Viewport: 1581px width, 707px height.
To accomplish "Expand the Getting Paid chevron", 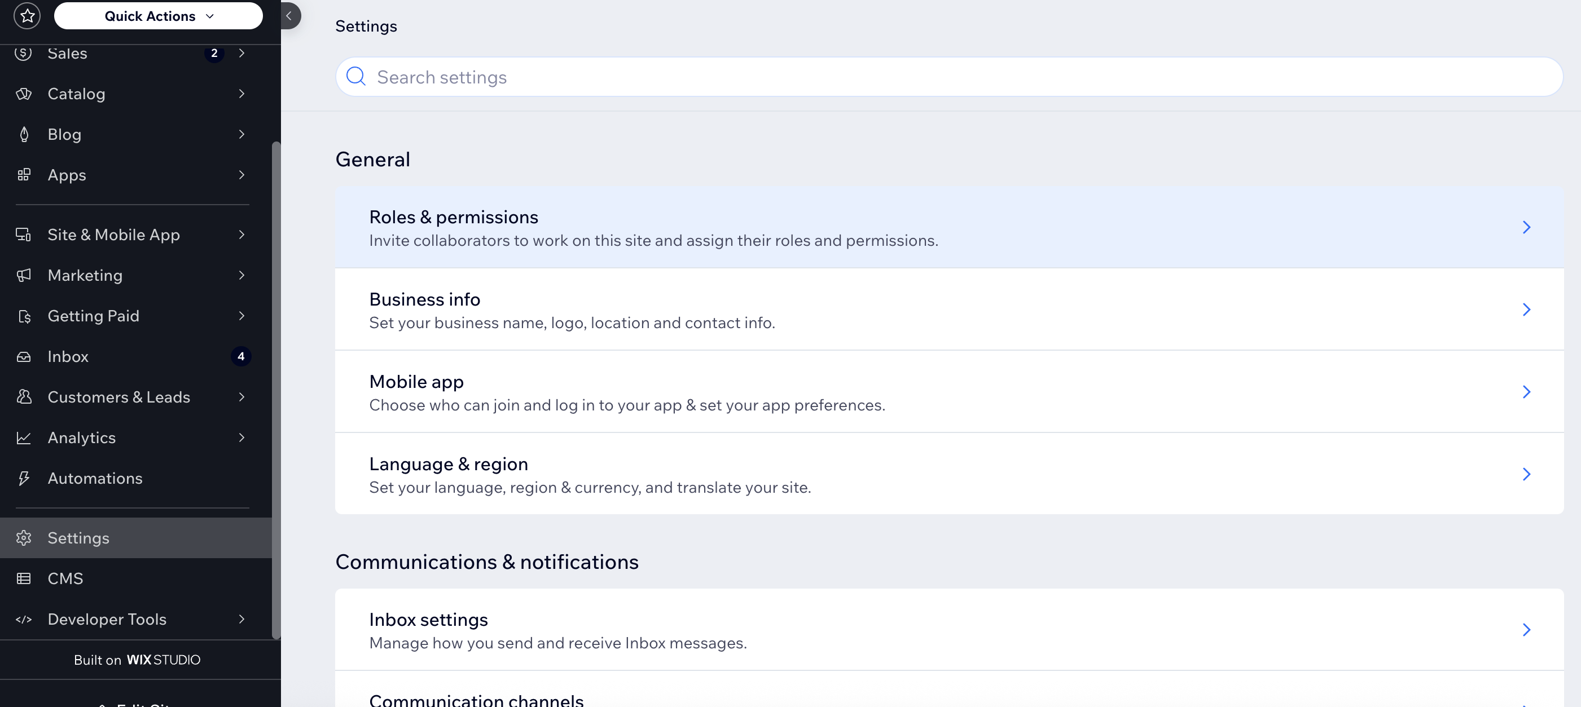I will pyautogui.click(x=242, y=316).
